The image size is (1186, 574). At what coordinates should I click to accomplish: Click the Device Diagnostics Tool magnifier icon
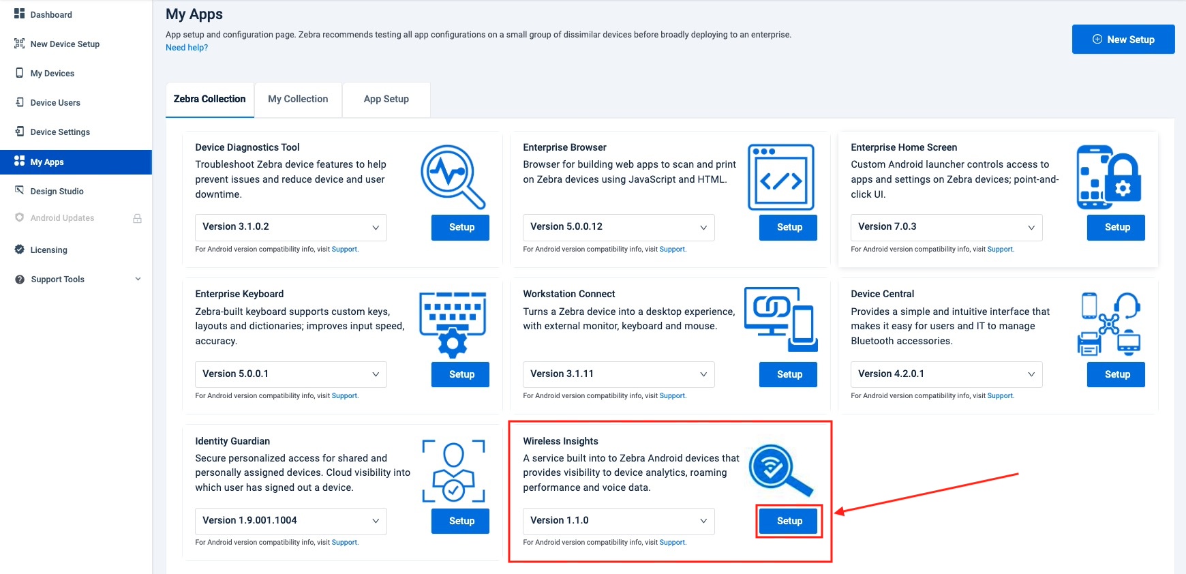[453, 177]
